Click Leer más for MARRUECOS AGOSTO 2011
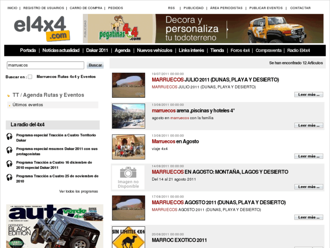The image size is (330, 248). pyautogui.click(x=309, y=218)
